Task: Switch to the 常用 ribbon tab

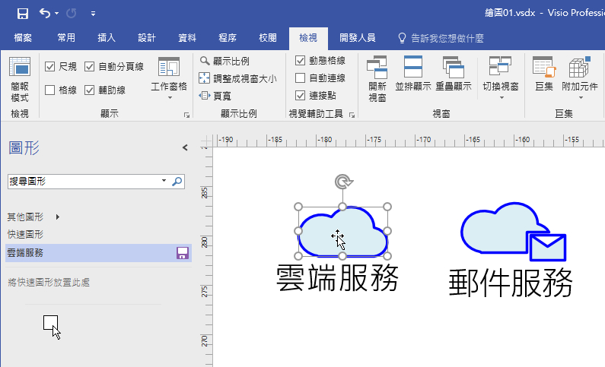Action: coord(66,38)
